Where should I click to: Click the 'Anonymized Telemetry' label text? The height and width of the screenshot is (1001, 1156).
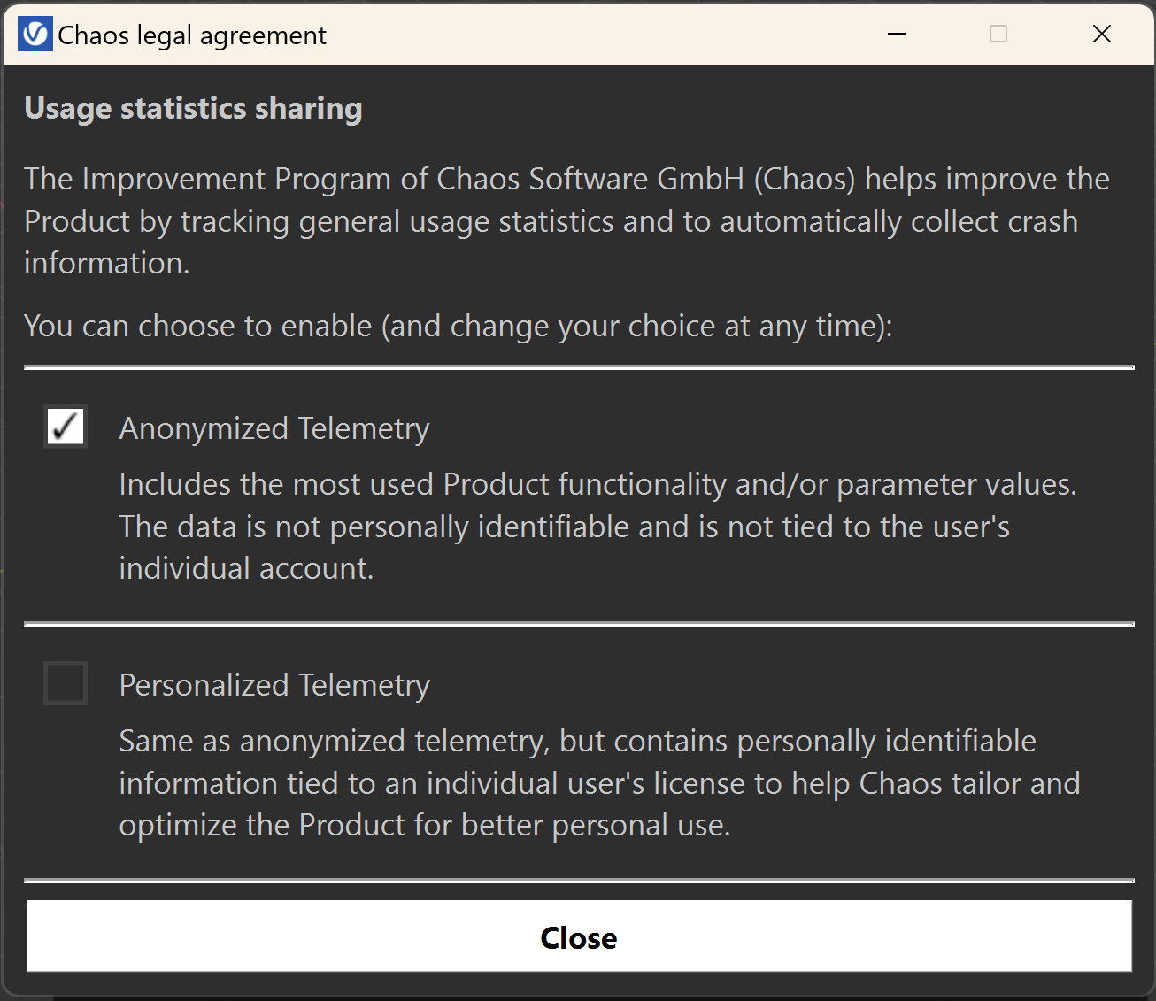[274, 428]
